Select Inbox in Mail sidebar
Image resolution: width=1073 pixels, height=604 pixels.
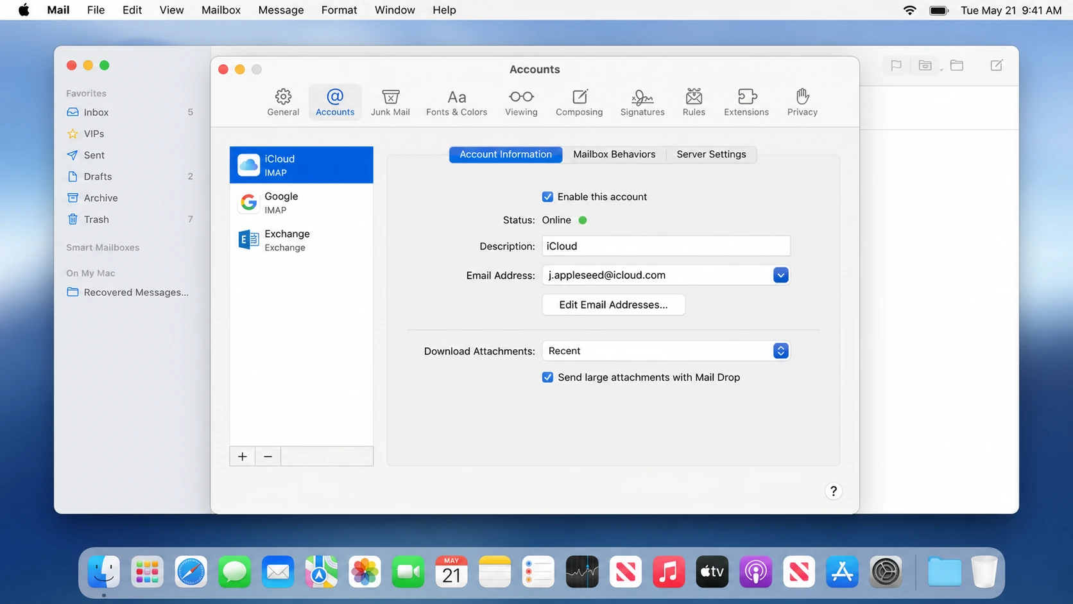point(130,112)
